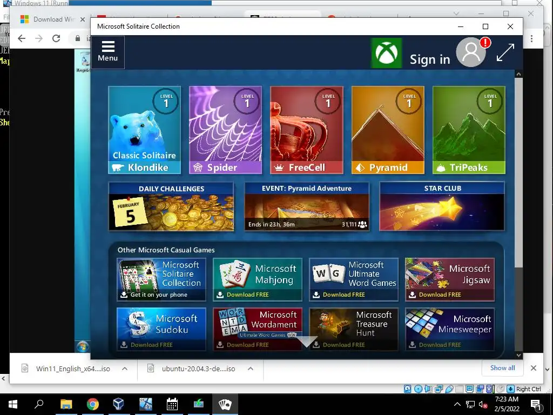Open the Solitaire hamburger Menu
The image size is (553, 415).
pyautogui.click(x=107, y=52)
